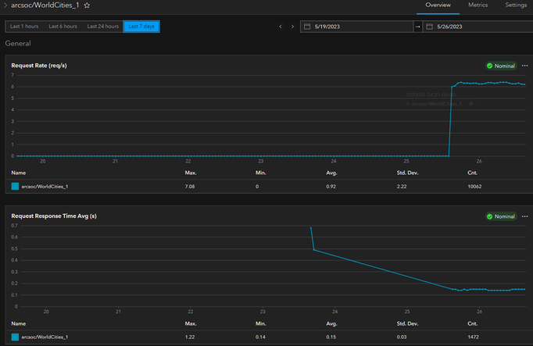533x346 pixels.
Task: Expand the chevron beside arcsoc/WorldCities_1 title
Action: pos(5,5)
